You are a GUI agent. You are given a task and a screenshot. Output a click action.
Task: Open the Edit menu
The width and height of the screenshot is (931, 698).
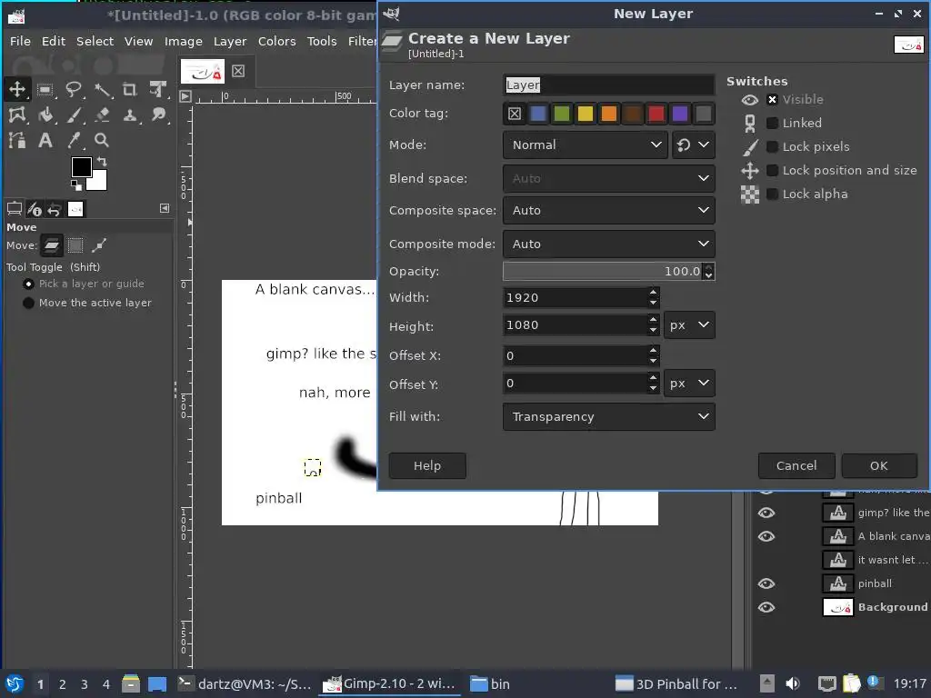[x=54, y=42]
